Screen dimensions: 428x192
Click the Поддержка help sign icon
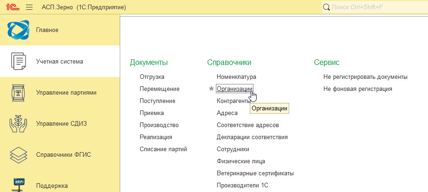point(18,184)
